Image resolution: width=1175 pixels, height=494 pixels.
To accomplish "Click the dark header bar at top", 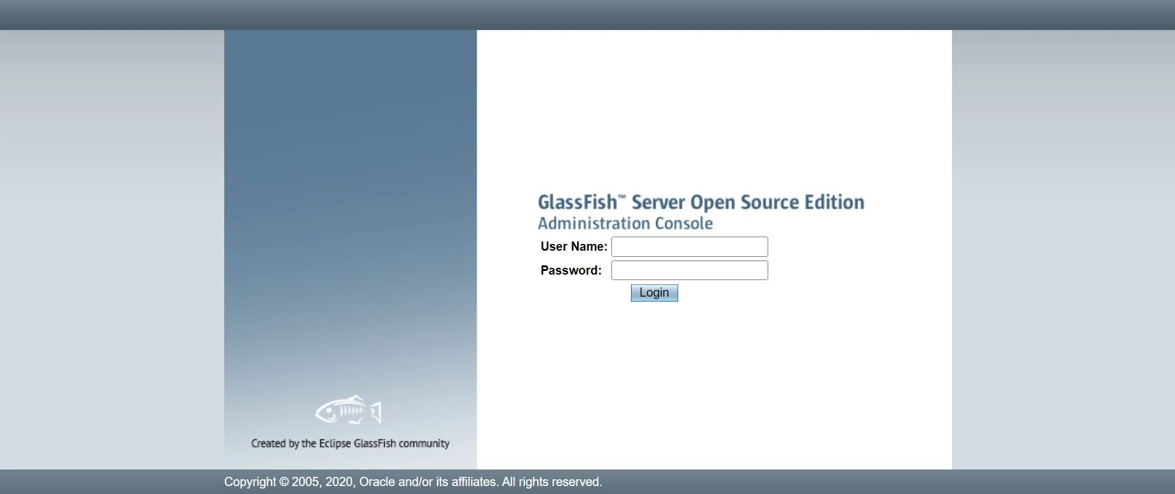I will (587, 15).
